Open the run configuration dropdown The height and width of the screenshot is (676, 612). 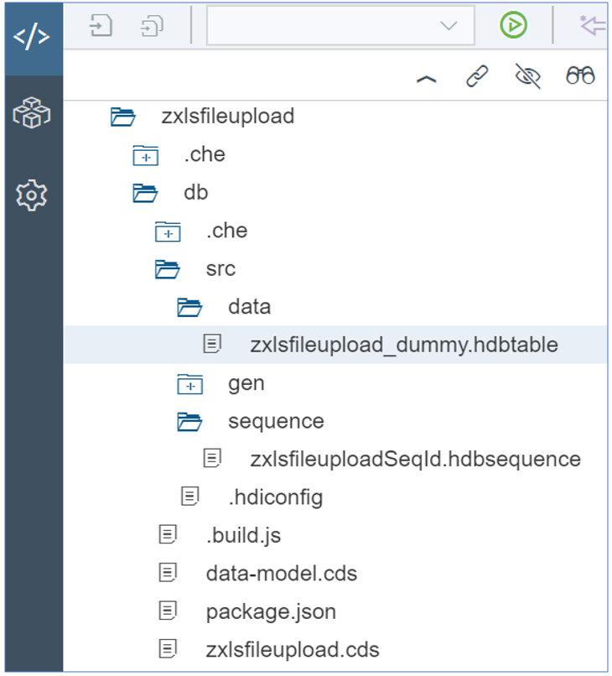[x=340, y=25]
